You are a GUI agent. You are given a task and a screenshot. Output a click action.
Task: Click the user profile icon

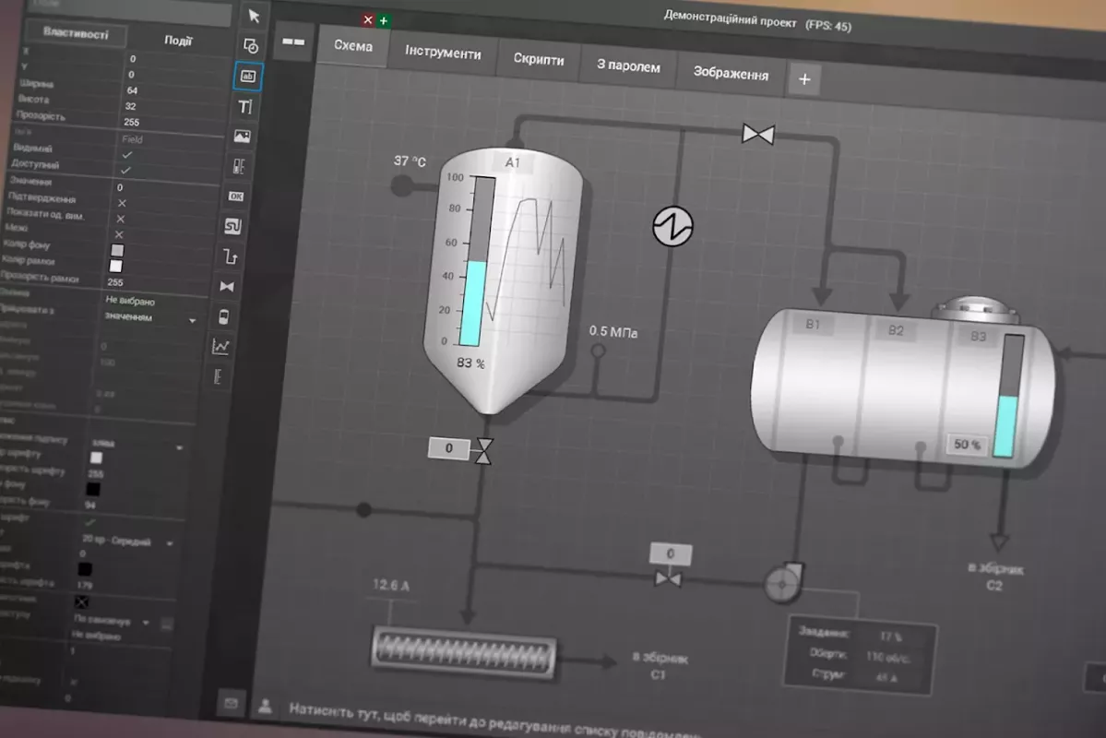point(266,707)
